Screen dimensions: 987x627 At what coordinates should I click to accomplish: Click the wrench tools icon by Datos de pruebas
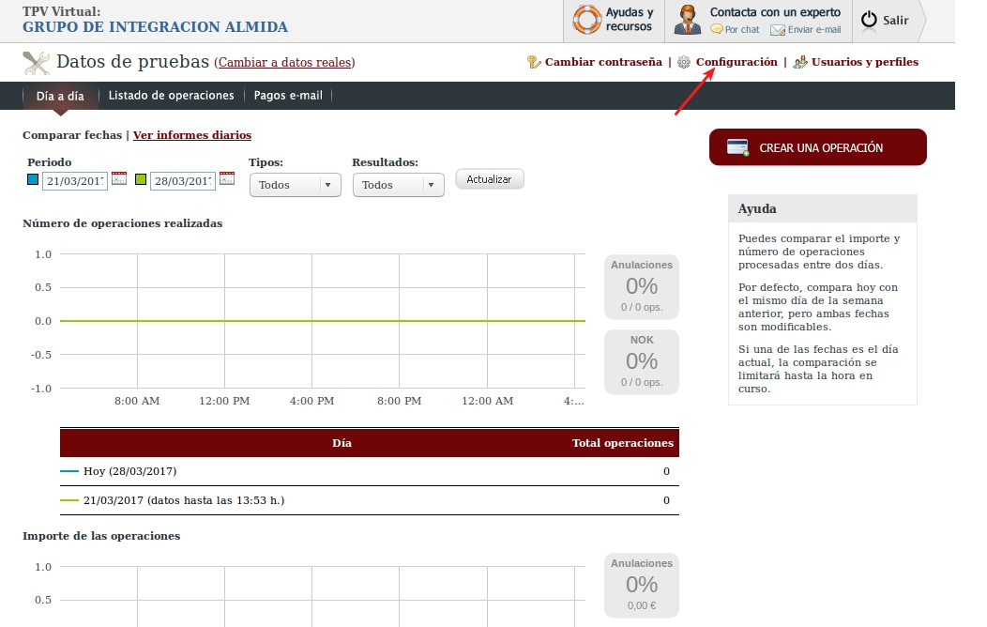37,63
